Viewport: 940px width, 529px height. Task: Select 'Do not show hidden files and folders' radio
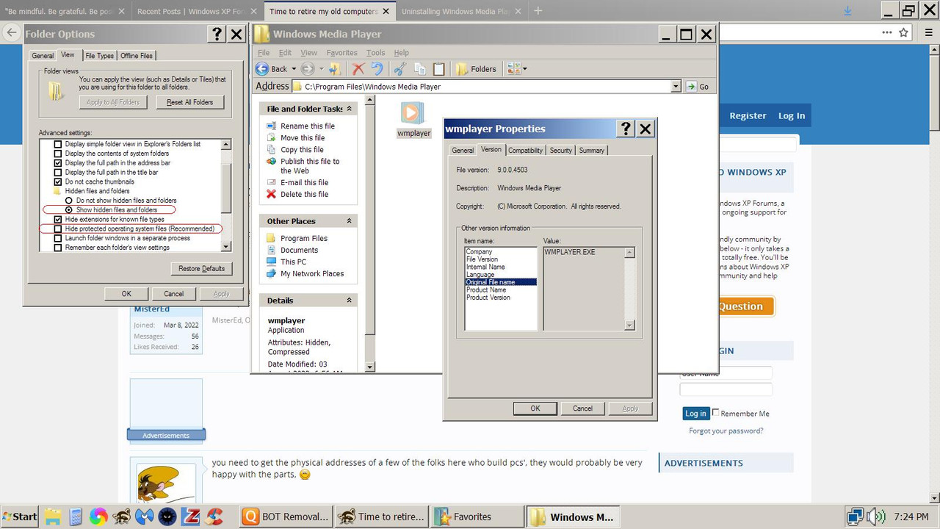pos(69,201)
